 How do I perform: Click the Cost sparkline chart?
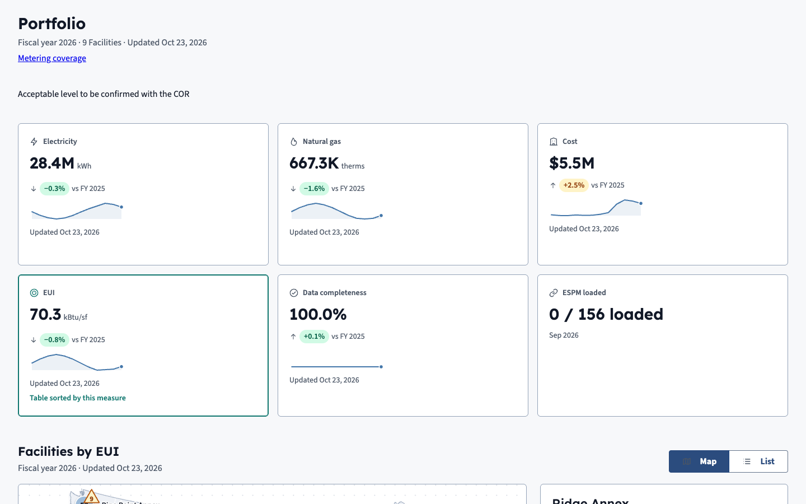[596, 207]
